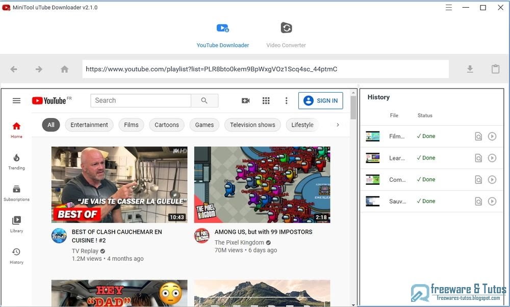Image resolution: width=510 pixels, height=307 pixels.
Task: Click the URL address field
Action: coord(265,69)
